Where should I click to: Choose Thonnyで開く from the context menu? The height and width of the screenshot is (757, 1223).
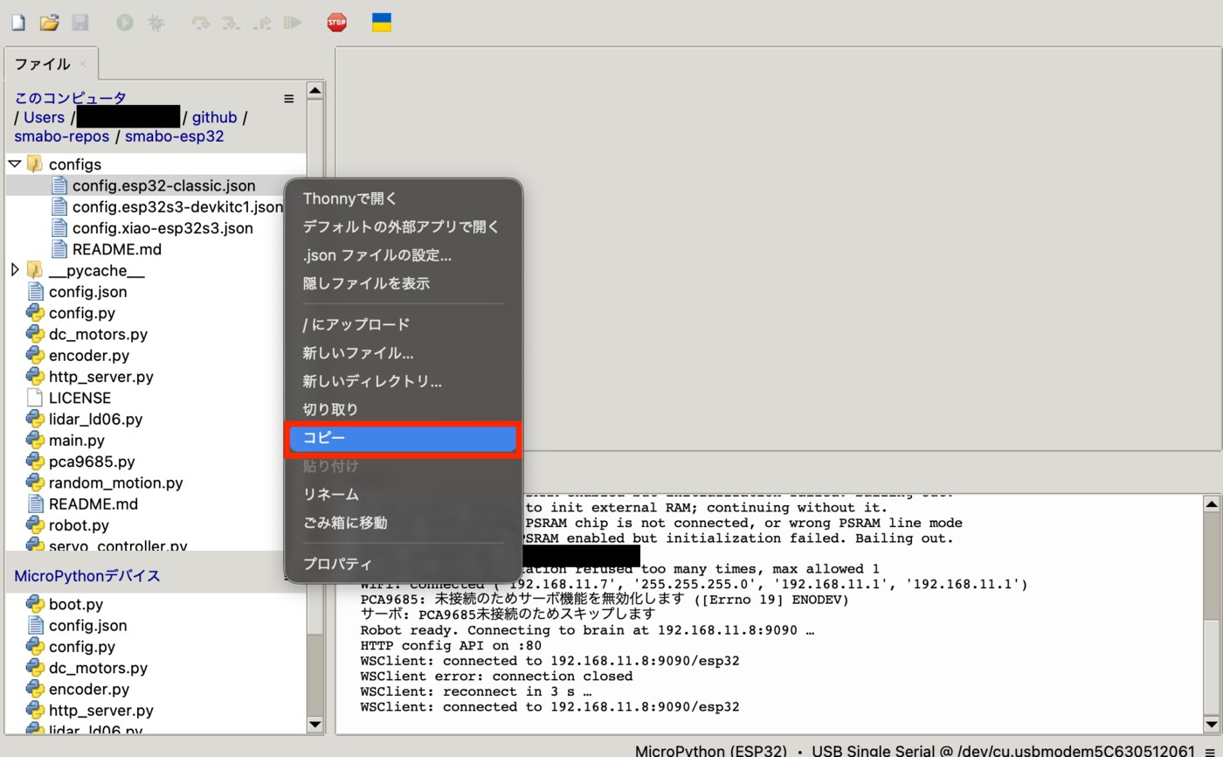(404, 198)
